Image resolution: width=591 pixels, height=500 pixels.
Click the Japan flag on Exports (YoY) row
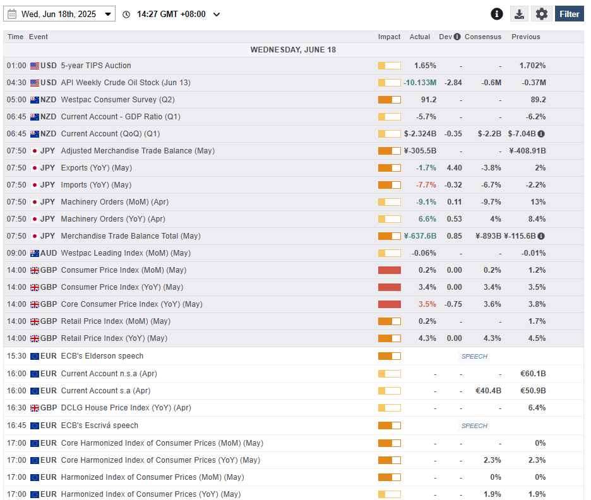[x=35, y=168]
